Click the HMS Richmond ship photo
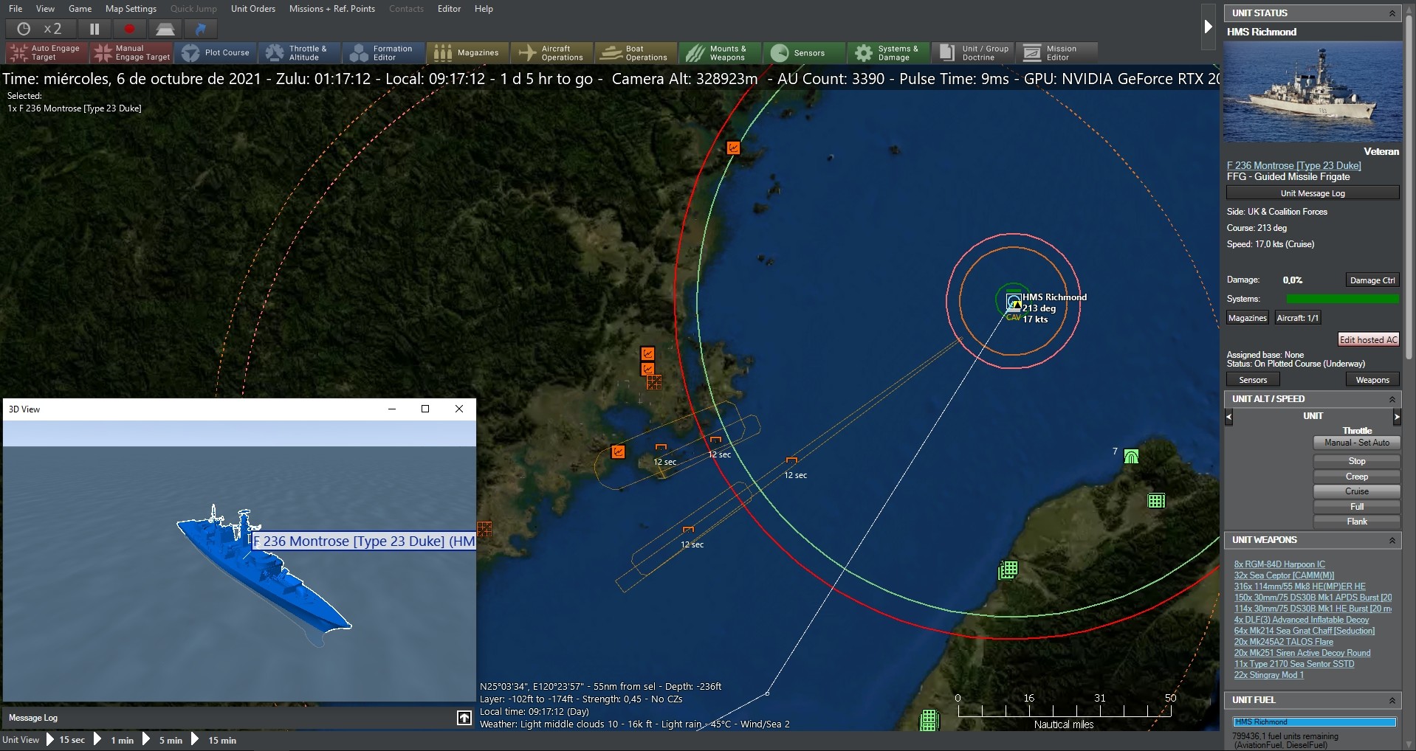This screenshot has height=751, width=1416. [1313, 92]
